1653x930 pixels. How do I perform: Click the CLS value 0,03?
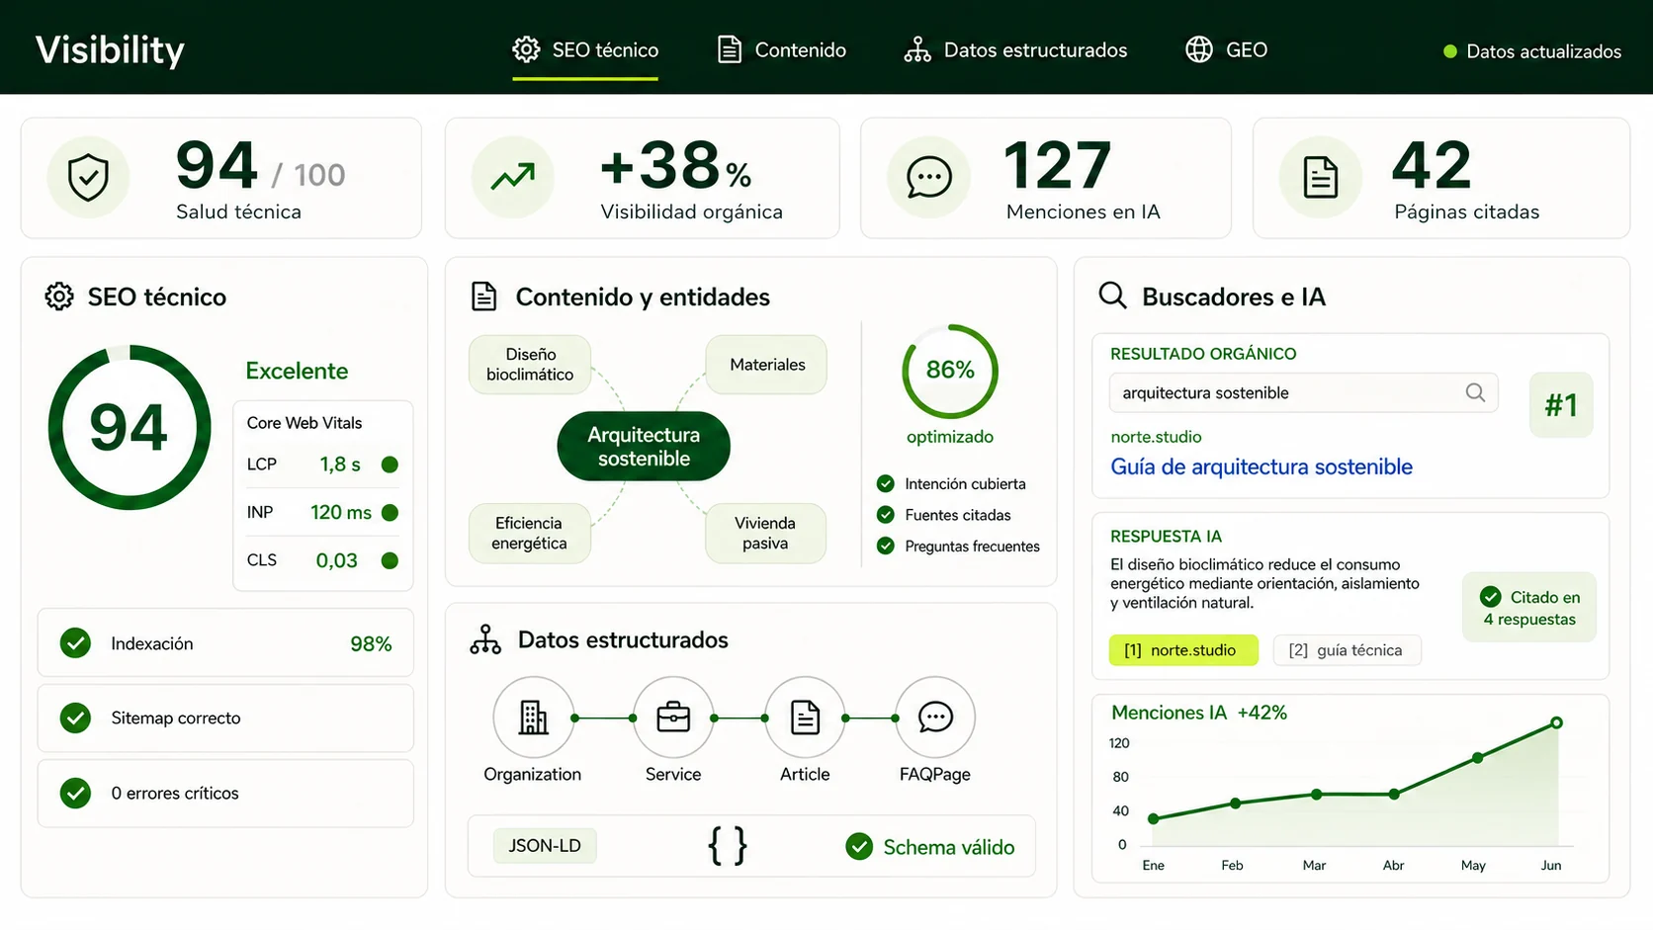337,560
